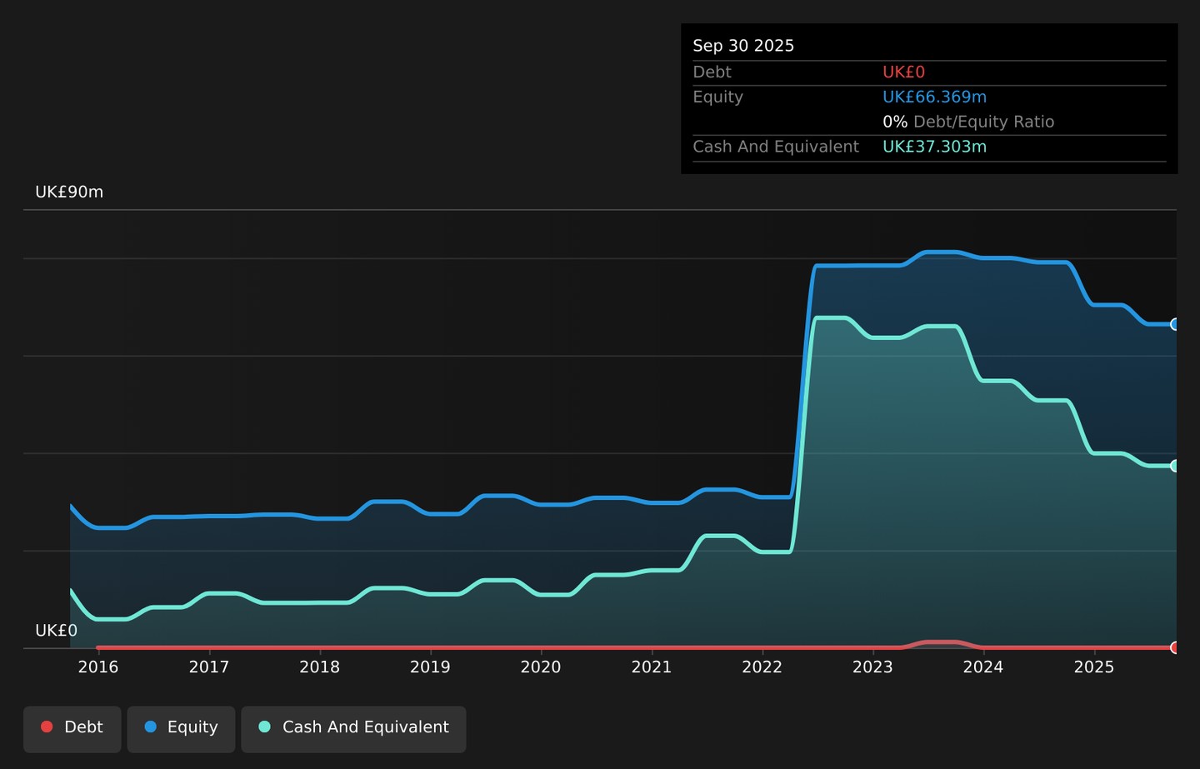Toggle the Equity series in legend
The image size is (1200, 769).
coord(181,729)
